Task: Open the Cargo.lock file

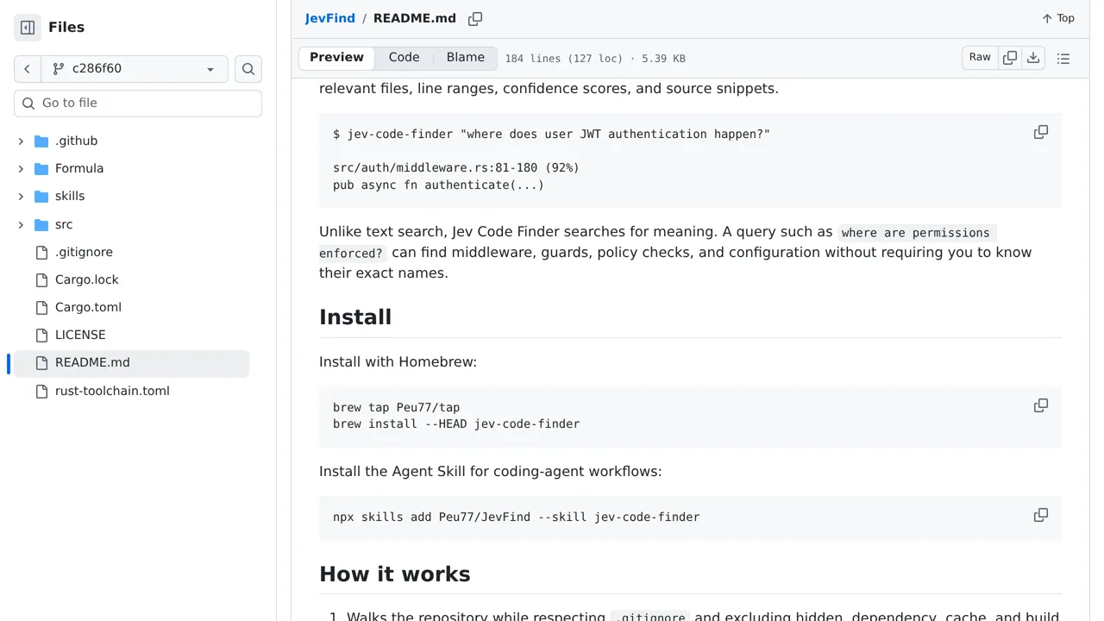Action: click(x=87, y=279)
